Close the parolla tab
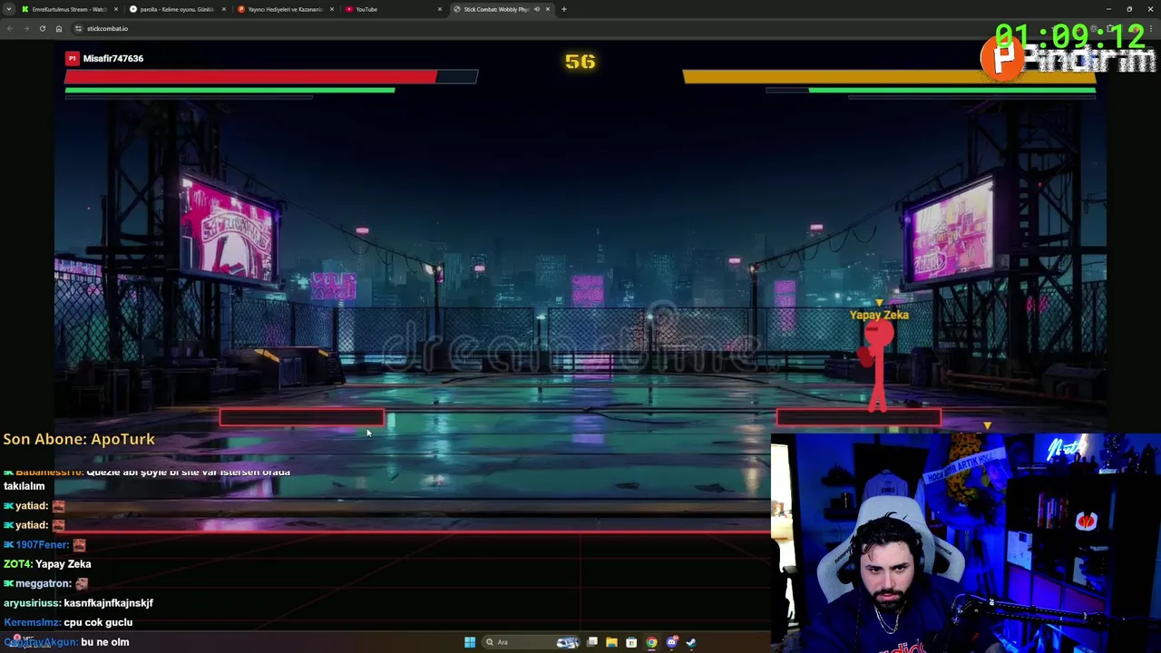Image resolution: width=1161 pixels, height=653 pixels. point(224,9)
